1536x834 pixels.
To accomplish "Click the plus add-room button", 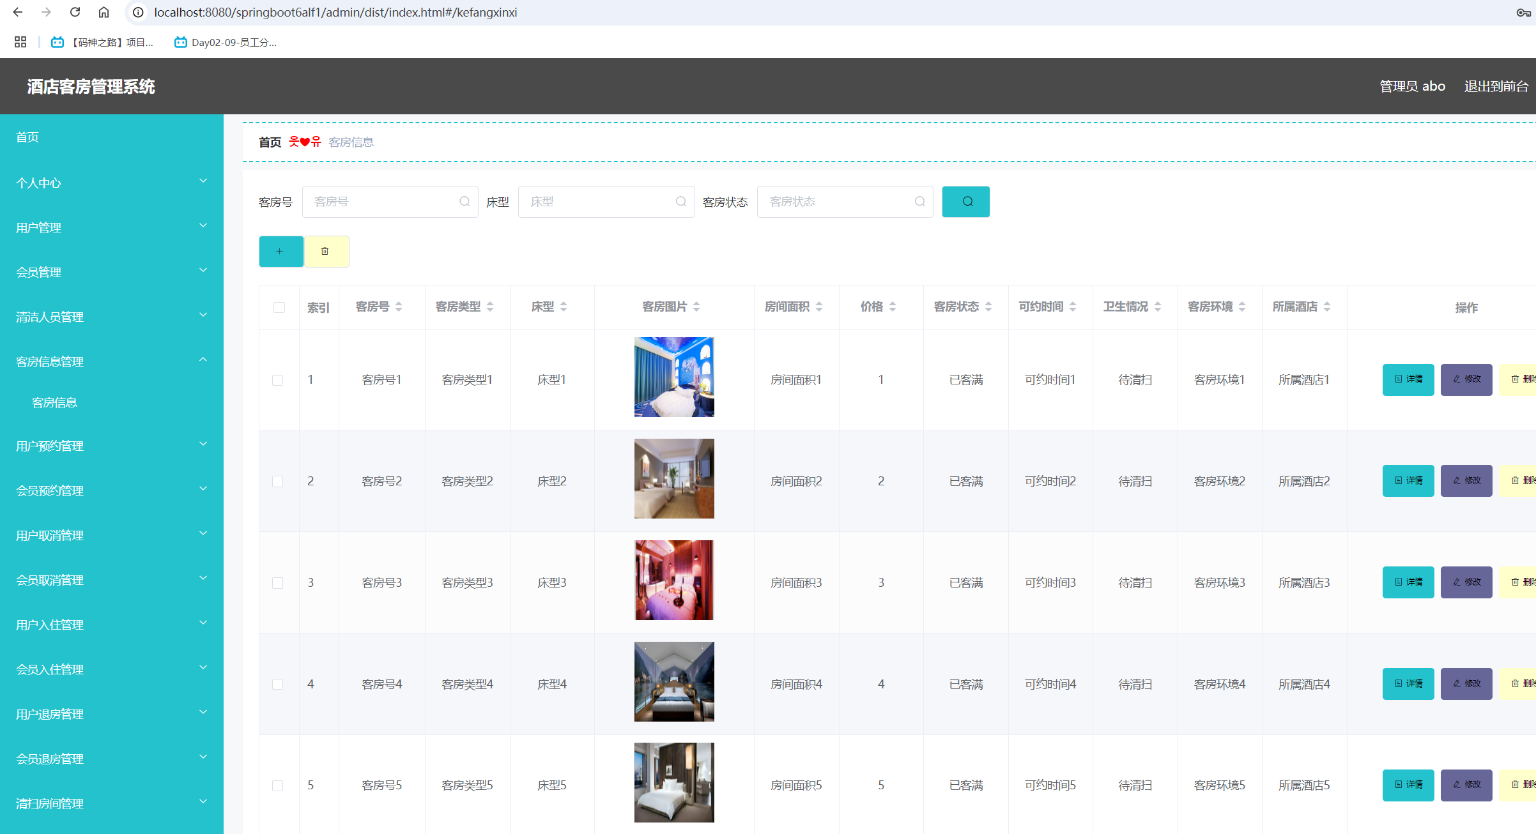I will tap(280, 252).
